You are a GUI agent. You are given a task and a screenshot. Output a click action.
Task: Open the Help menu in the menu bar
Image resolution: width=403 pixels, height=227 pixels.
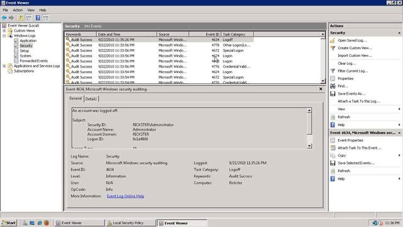pos(43,10)
